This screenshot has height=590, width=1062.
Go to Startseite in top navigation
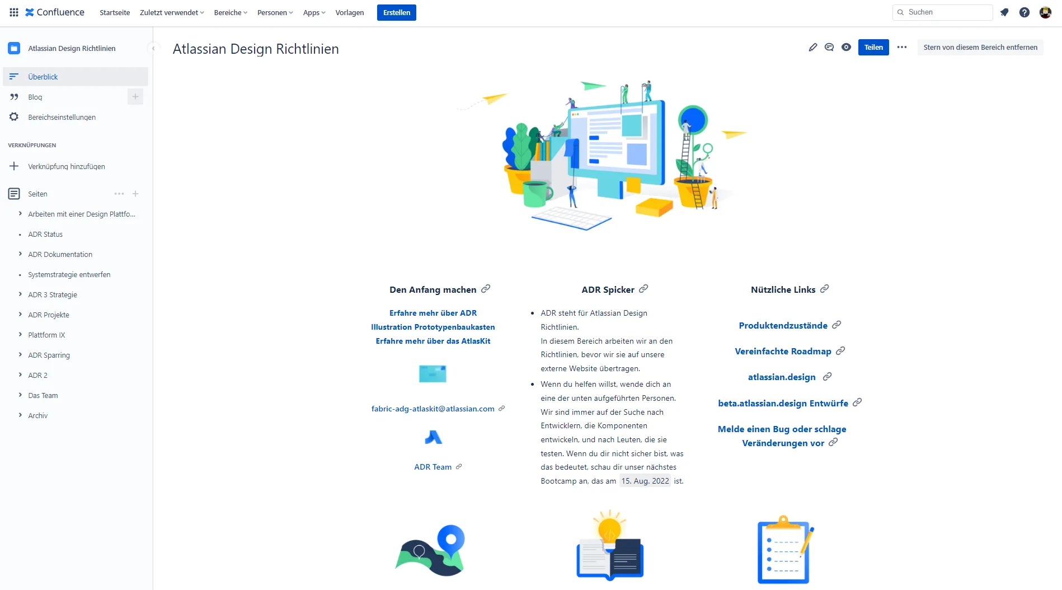point(115,12)
